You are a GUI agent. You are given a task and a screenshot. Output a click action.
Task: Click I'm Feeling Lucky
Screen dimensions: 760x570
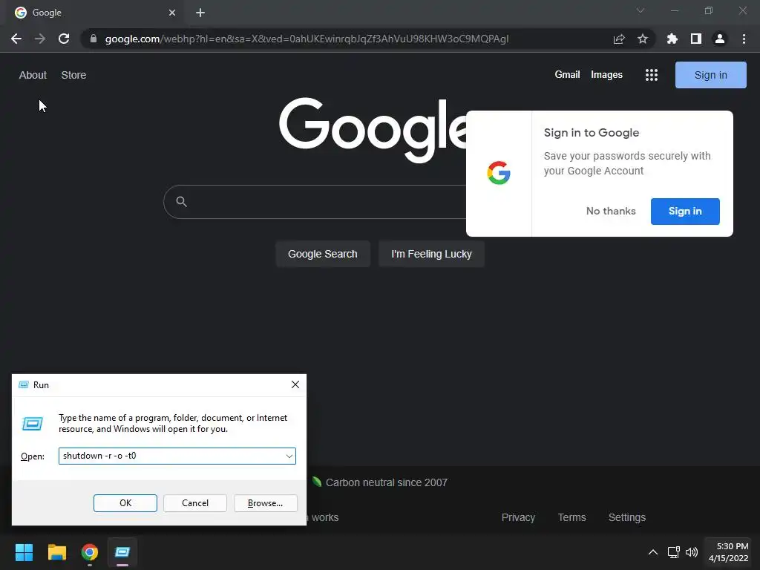431,254
